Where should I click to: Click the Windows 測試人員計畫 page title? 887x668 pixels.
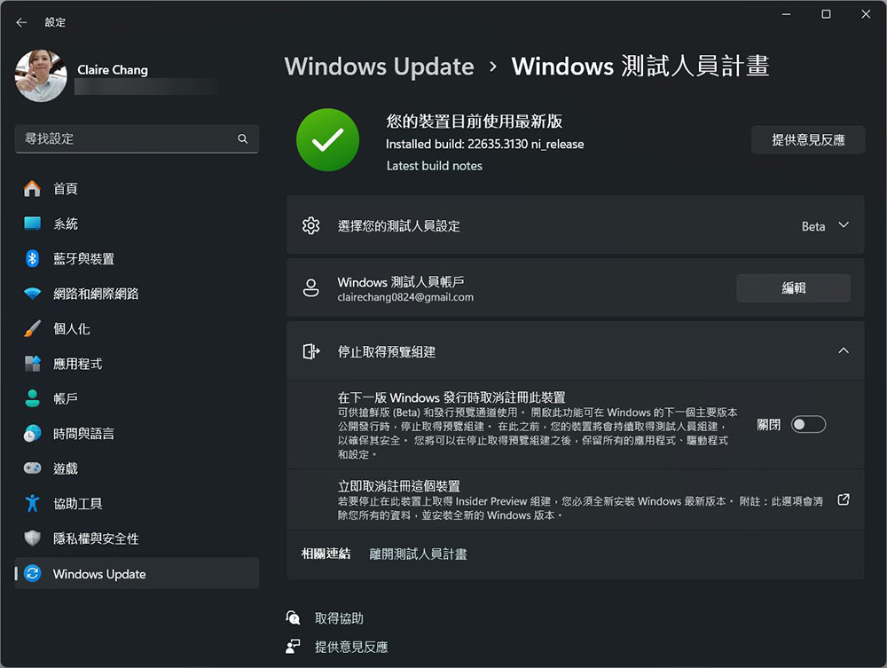(x=640, y=67)
